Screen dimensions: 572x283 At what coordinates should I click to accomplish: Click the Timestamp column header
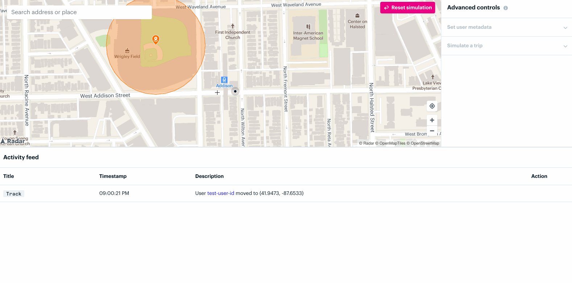(113, 176)
